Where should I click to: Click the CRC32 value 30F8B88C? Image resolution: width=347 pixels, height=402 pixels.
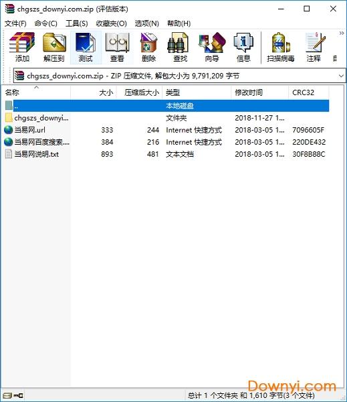pos(309,154)
